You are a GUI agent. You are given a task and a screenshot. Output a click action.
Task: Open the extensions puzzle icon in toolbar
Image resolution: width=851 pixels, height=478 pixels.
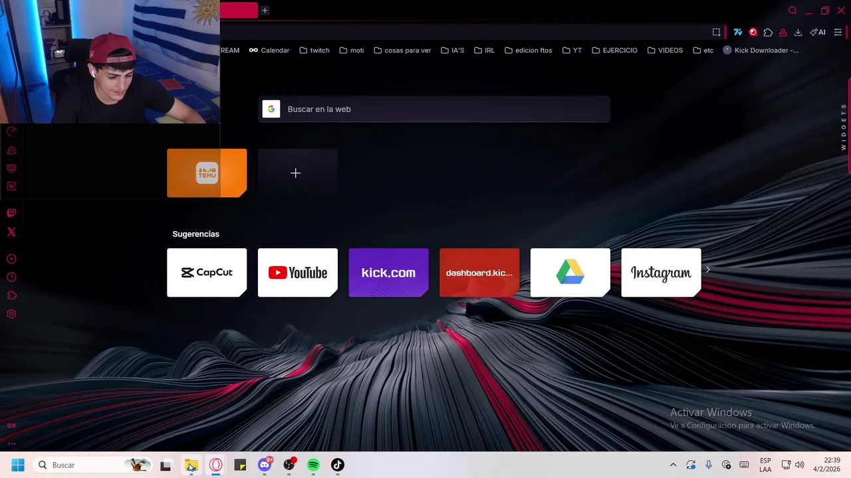(768, 32)
